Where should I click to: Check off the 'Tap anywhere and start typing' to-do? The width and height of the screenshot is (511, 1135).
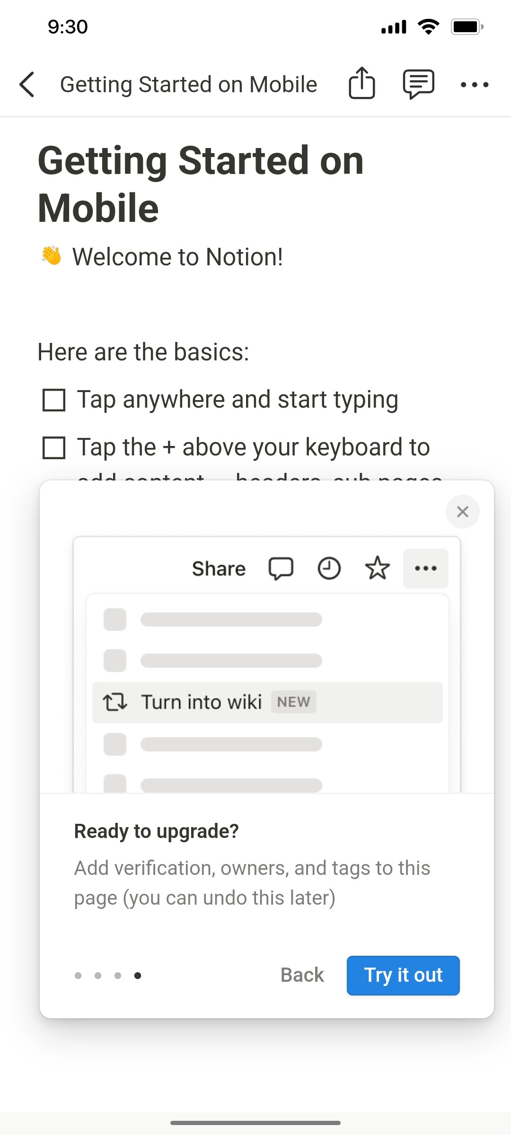pyautogui.click(x=54, y=400)
